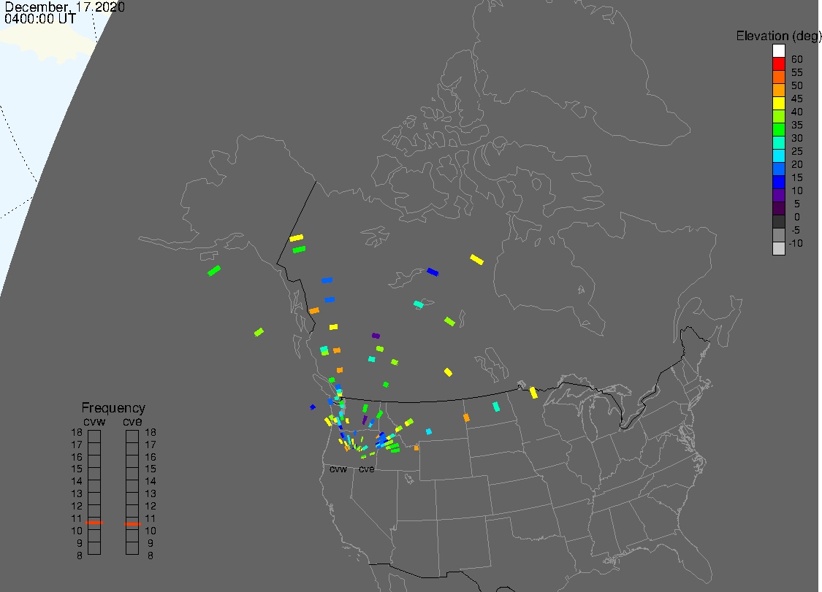This screenshot has height=592, width=822.
Task: Click legend value '0'
Action: pyautogui.click(x=797, y=217)
